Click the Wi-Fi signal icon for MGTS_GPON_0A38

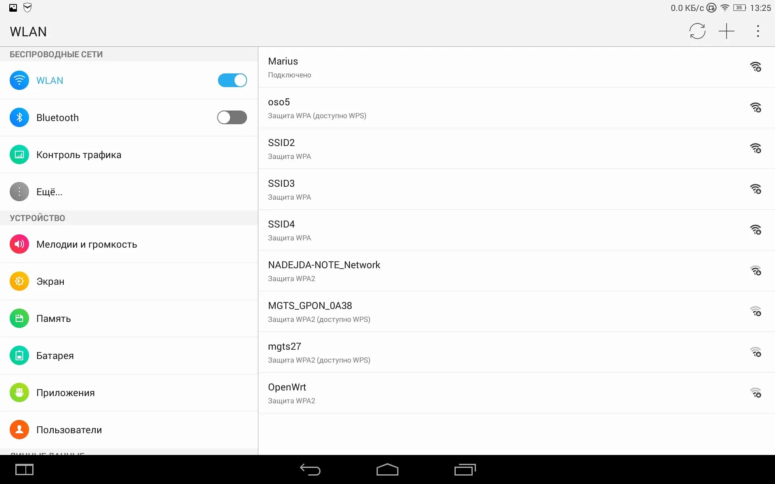(x=756, y=311)
